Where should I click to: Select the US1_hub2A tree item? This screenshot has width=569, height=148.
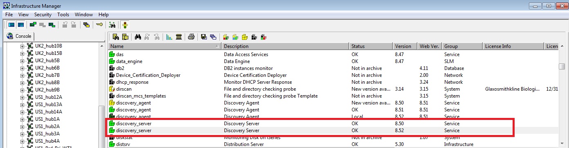pyautogui.click(x=47, y=126)
